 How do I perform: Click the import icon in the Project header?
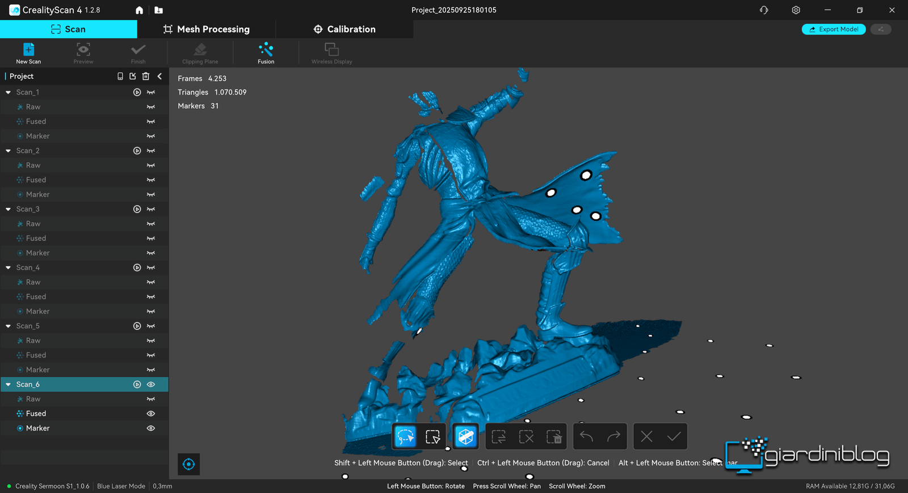[133, 76]
